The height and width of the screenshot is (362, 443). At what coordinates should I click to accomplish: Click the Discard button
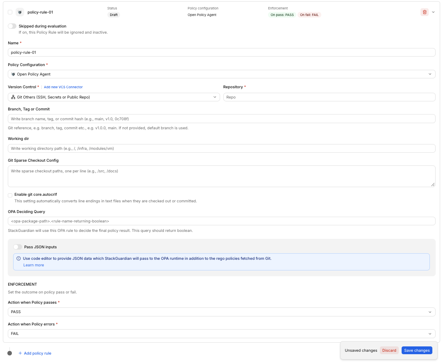pos(389,351)
